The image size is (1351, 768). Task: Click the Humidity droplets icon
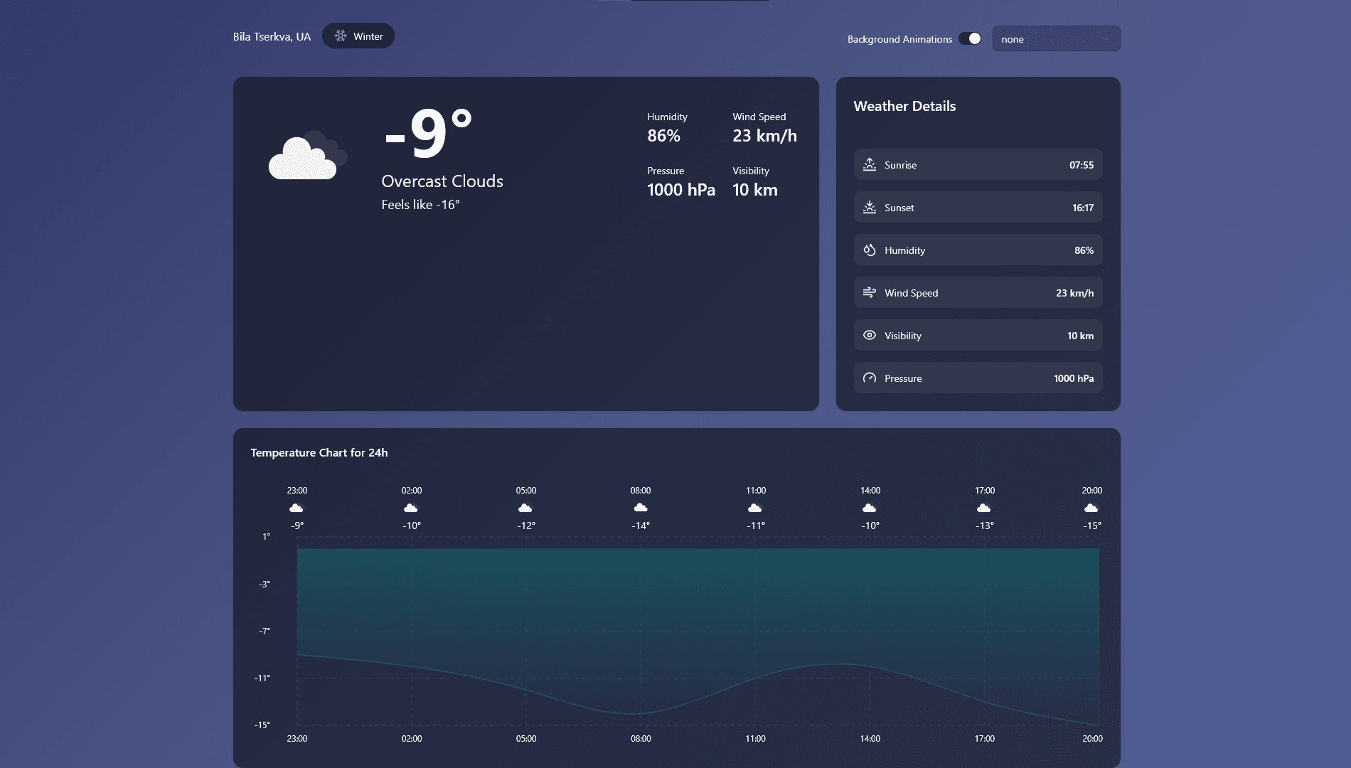869,250
